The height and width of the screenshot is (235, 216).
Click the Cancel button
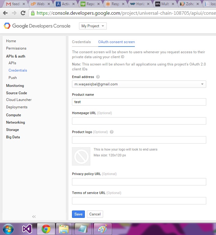click(95, 214)
